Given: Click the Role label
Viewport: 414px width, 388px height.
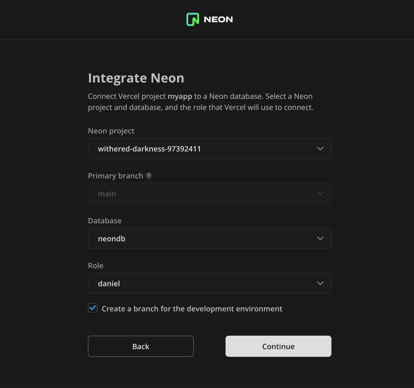Looking at the screenshot, I should point(96,266).
